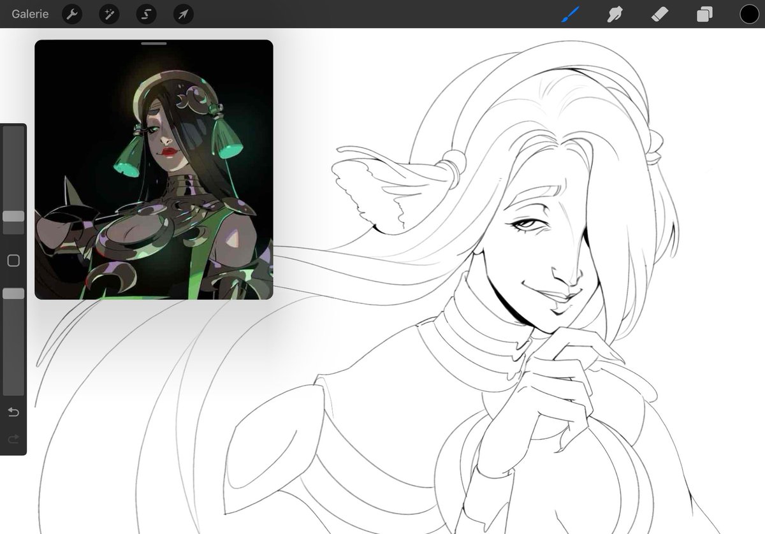Open the Adjustments magic wand menu
Screen dimensions: 765x534
pos(109,14)
